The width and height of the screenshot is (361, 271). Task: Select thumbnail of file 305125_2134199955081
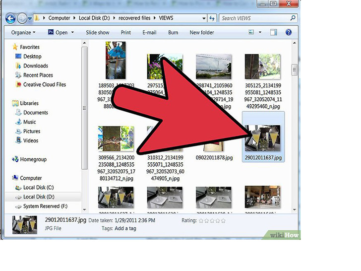point(263,67)
